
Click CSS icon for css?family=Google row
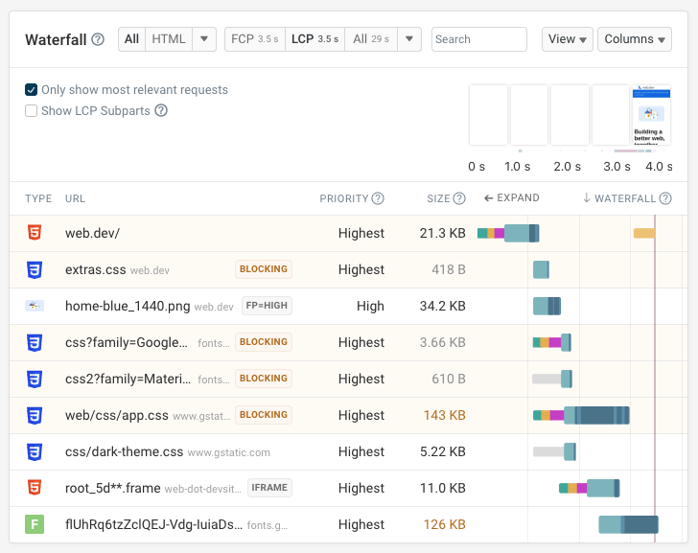pos(35,342)
